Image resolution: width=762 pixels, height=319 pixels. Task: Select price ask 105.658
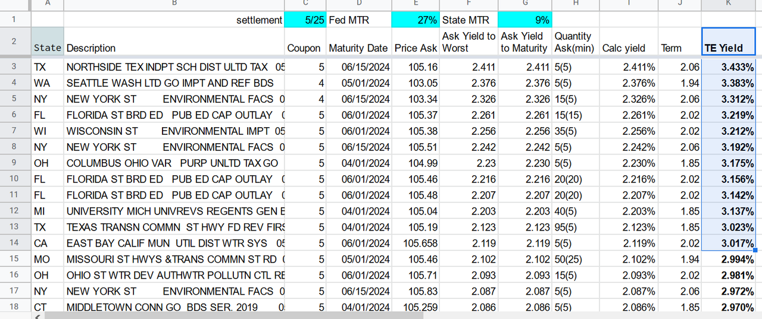[415, 243]
